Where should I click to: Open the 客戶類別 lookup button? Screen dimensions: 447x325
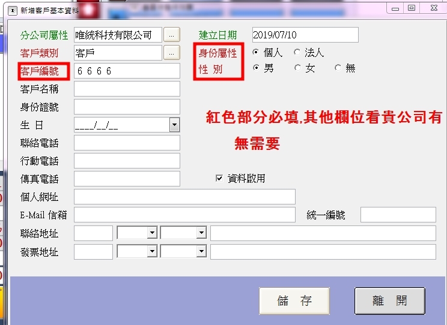[171, 53]
